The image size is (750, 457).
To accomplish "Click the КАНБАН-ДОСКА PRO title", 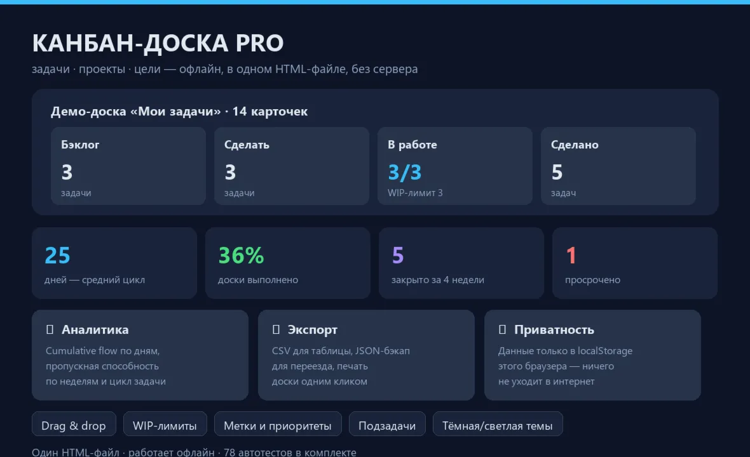I will click(158, 43).
